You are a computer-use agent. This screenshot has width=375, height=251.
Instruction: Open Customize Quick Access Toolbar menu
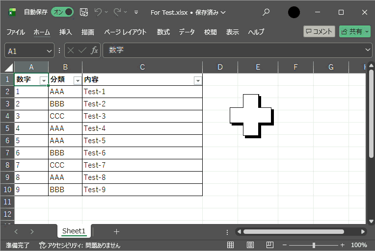pos(136,12)
